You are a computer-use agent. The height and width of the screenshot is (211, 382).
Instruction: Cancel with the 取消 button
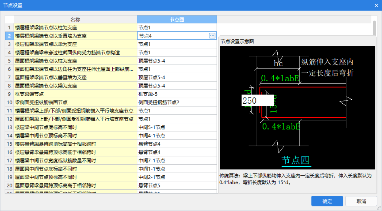click(361, 201)
